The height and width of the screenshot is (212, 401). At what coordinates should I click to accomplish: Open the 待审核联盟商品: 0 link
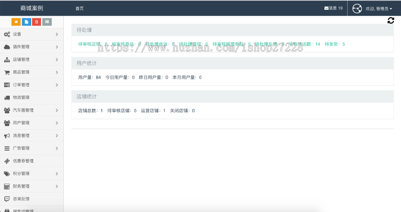[x=232, y=44]
